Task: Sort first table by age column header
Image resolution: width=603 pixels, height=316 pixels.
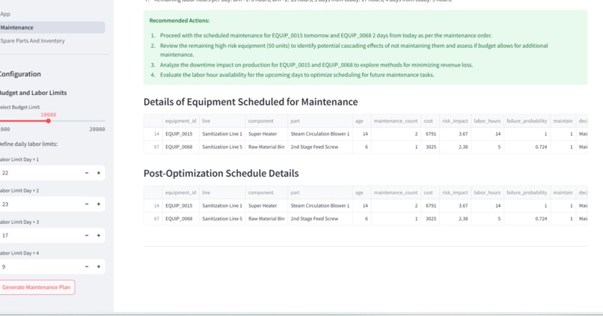Action: (361, 121)
